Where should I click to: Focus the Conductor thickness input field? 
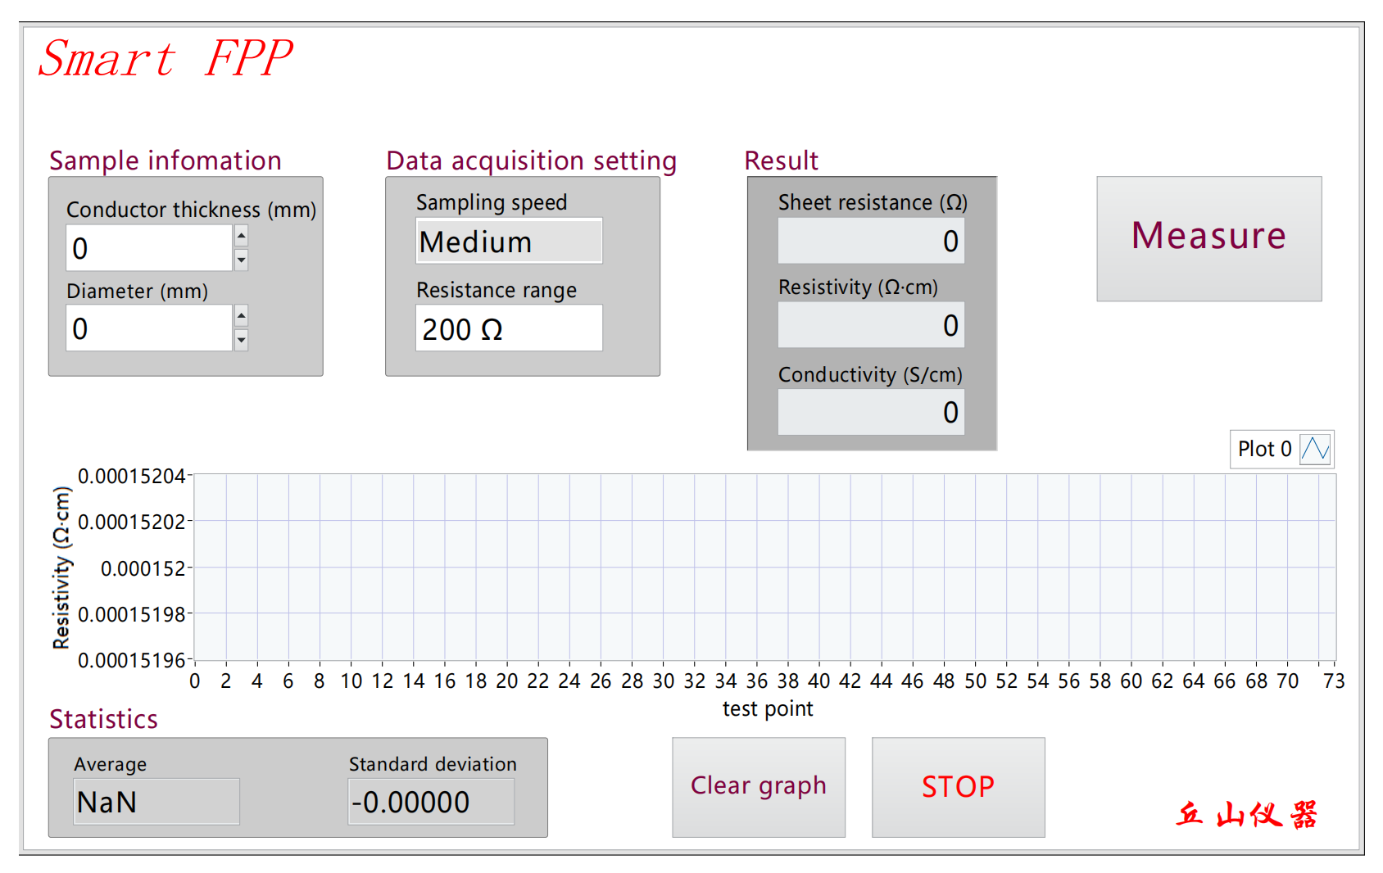pyautogui.click(x=149, y=248)
